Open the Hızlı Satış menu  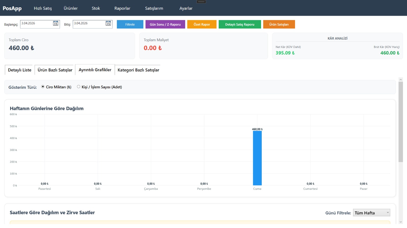tap(43, 8)
